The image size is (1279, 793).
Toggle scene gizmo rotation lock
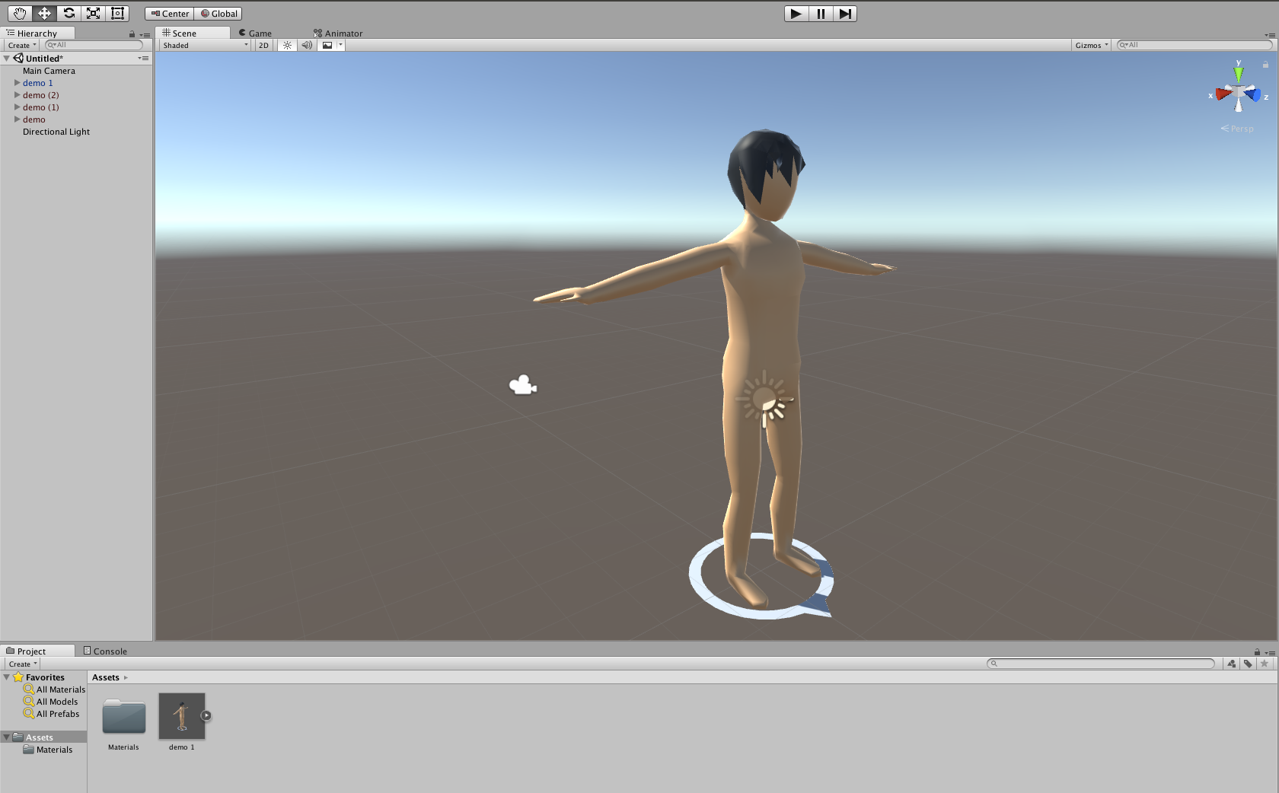point(1265,65)
